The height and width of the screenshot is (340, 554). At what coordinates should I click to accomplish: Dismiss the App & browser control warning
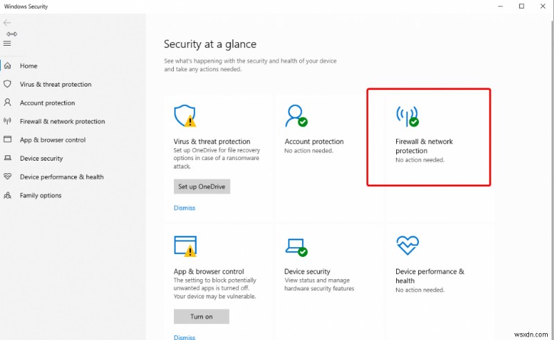click(184, 337)
